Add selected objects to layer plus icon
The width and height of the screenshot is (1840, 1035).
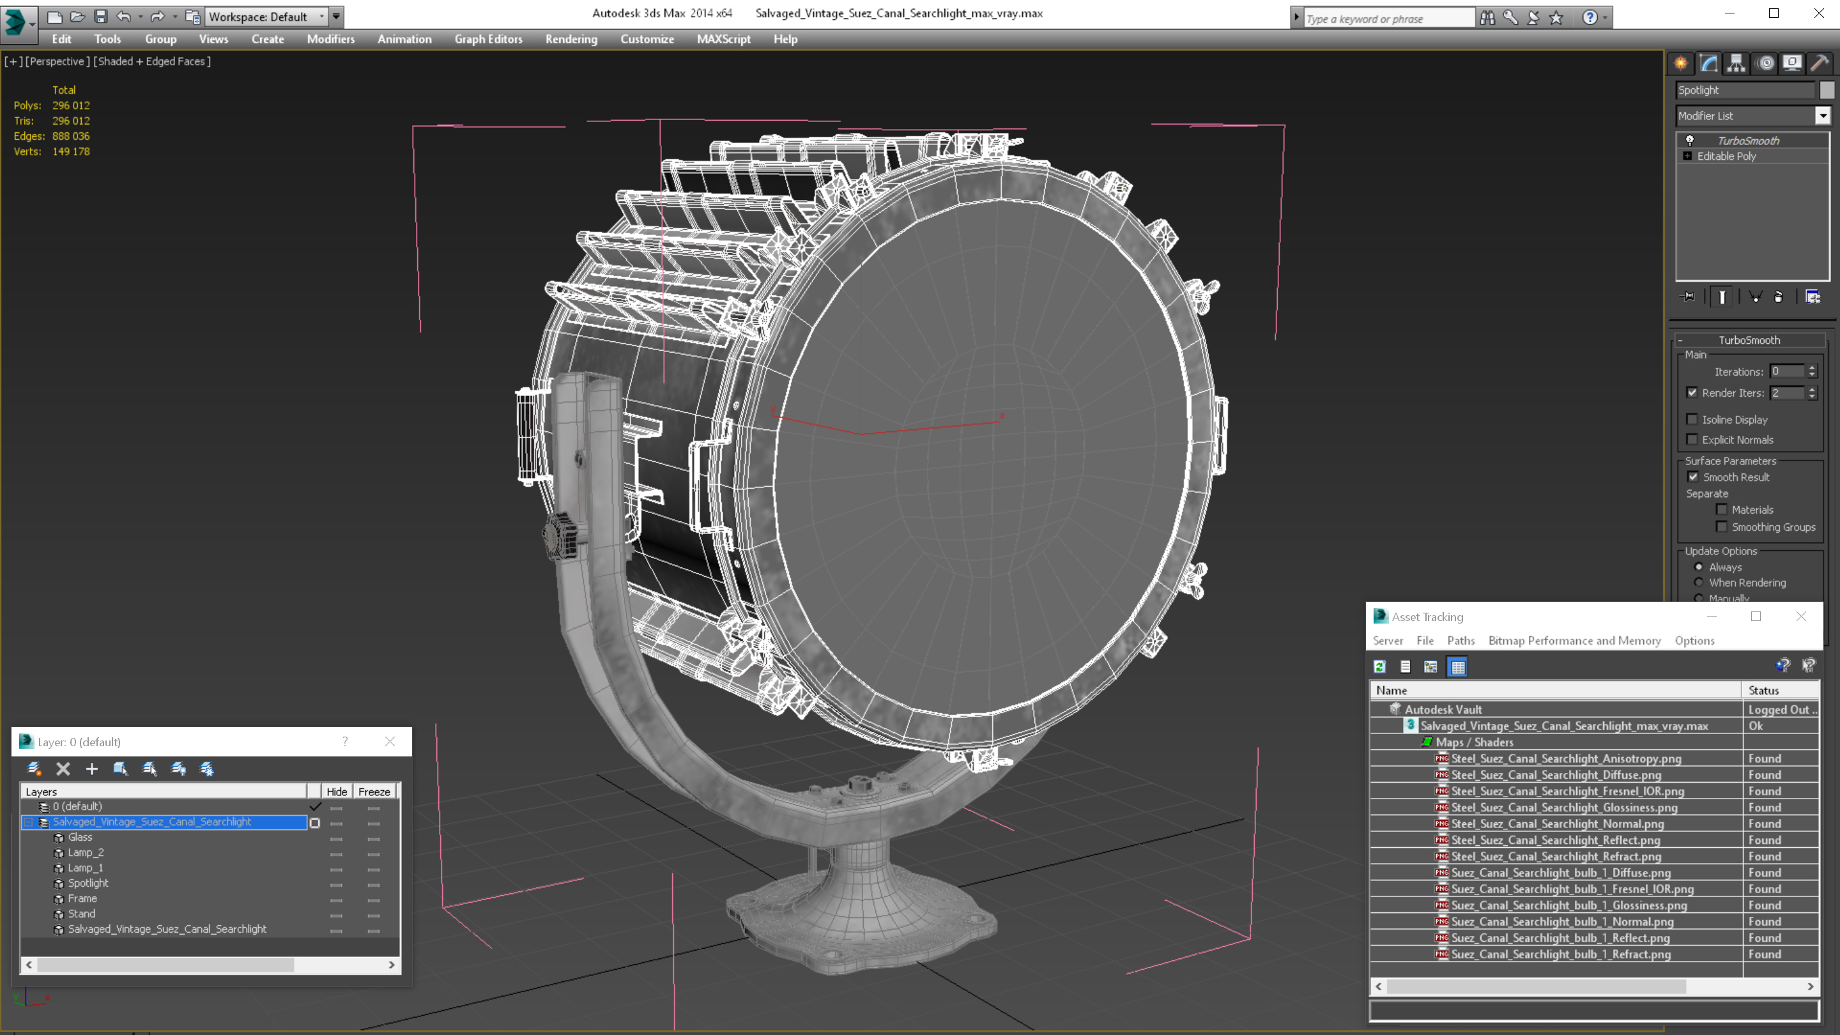coord(91,769)
